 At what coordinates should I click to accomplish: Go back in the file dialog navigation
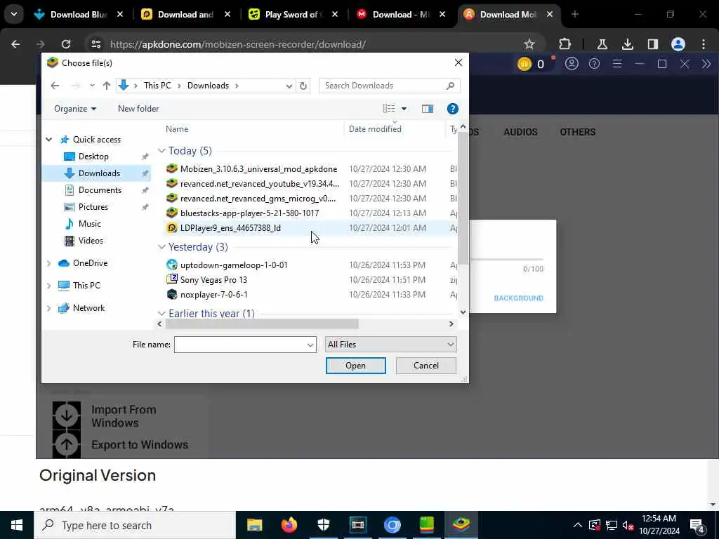coord(55,86)
